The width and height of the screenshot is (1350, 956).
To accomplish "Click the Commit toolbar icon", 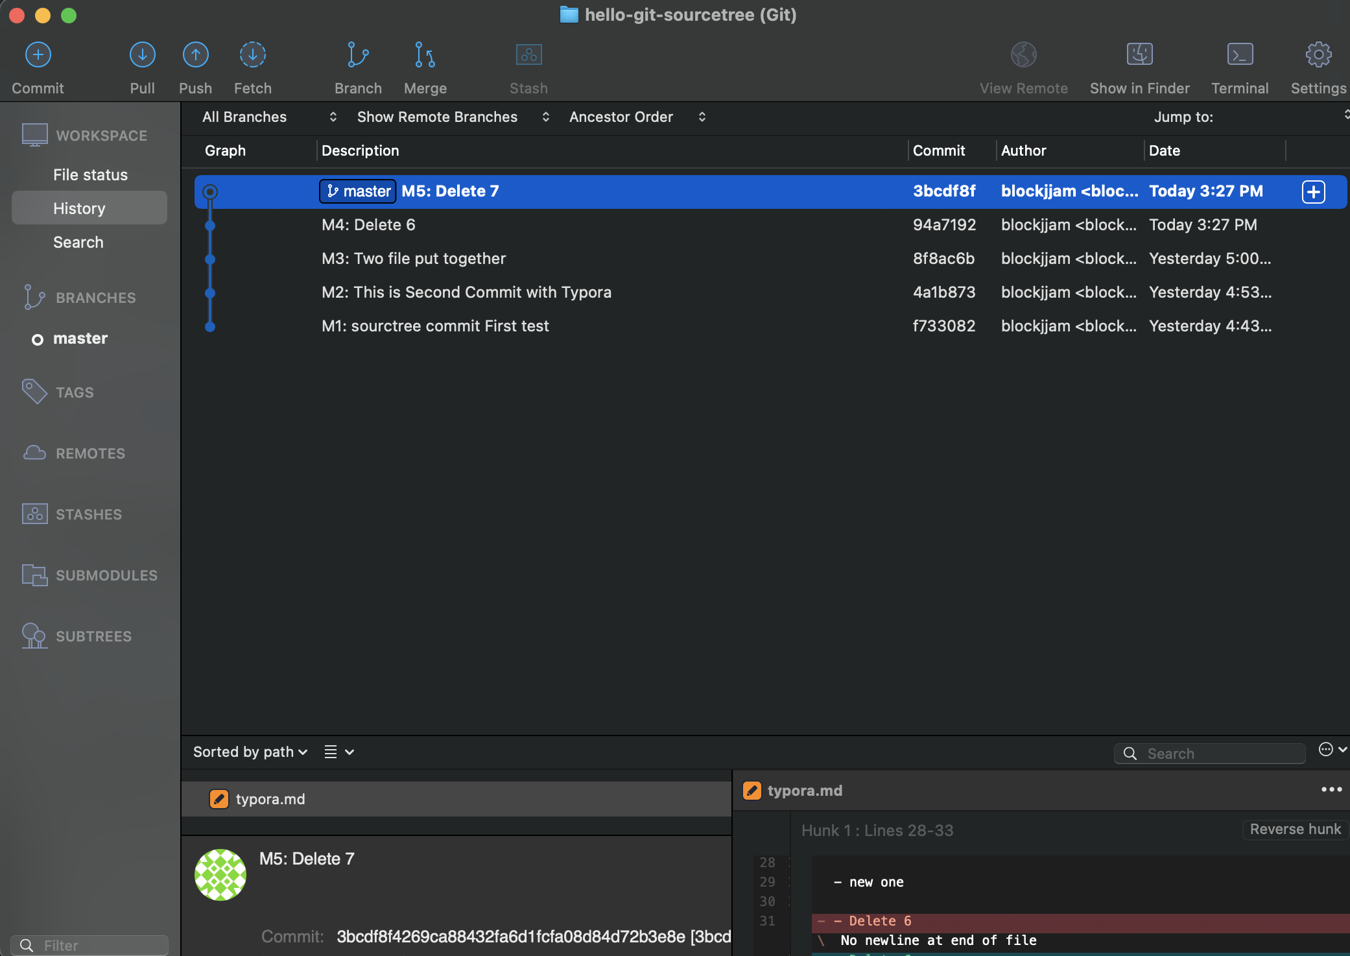I will tap(38, 55).
